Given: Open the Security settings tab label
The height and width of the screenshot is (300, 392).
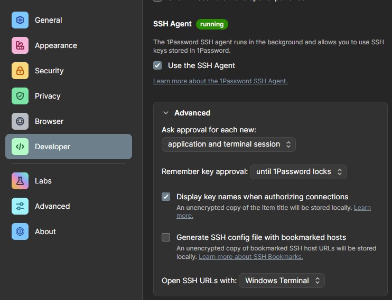Looking at the screenshot, I should pyautogui.click(x=49, y=71).
